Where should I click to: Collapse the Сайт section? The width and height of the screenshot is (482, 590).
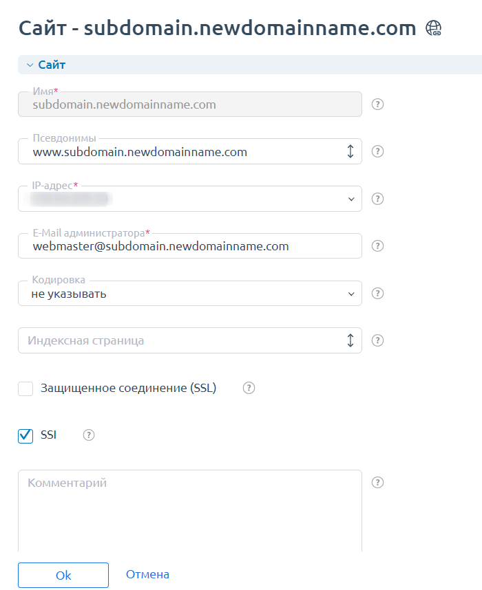tap(30, 65)
